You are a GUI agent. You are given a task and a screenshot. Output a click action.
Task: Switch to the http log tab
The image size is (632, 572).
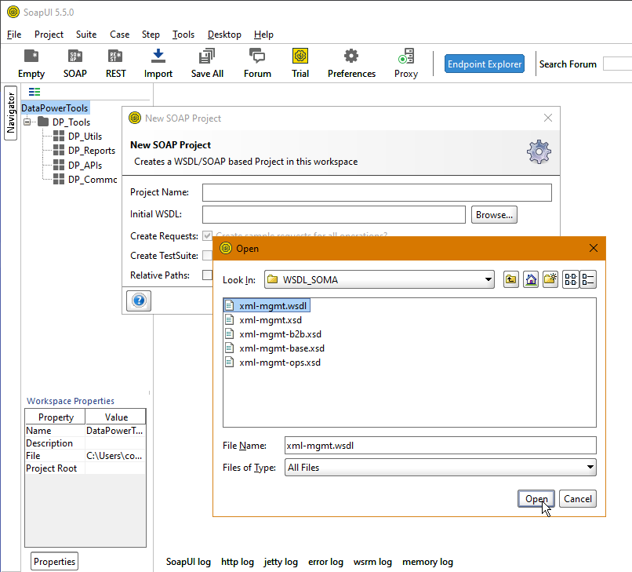click(237, 562)
